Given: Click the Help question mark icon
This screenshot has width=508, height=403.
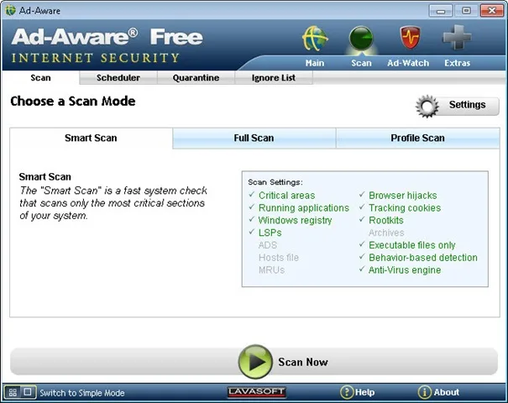Looking at the screenshot, I should click(x=346, y=392).
